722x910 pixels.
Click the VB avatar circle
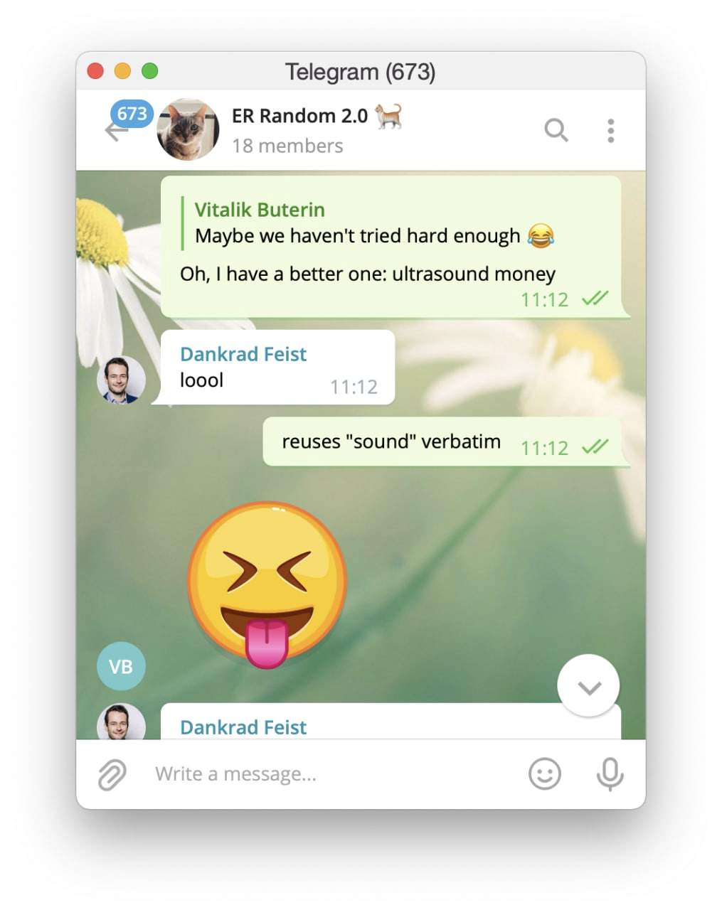pyautogui.click(x=121, y=667)
